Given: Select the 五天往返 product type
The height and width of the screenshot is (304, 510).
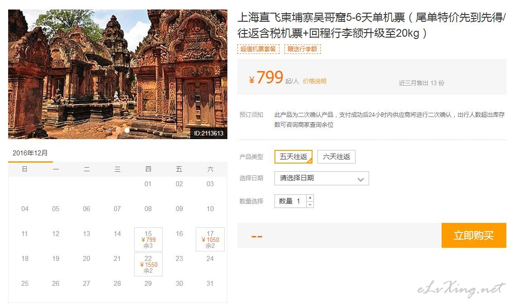Looking at the screenshot, I should coord(293,157).
